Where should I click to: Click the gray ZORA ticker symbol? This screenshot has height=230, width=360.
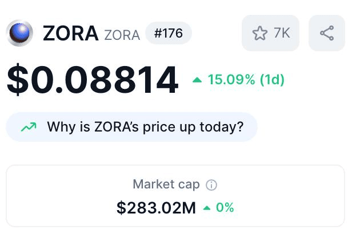(122, 35)
